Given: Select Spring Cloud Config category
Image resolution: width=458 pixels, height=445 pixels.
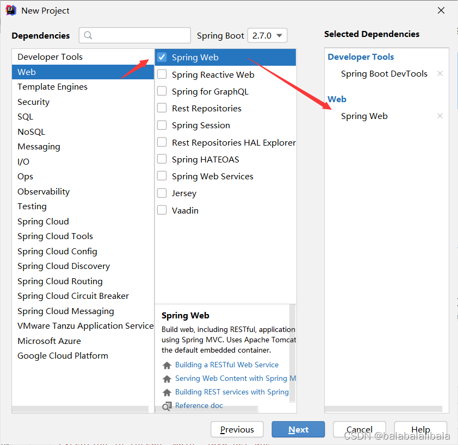Looking at the screenshot, I should (83, 251).
